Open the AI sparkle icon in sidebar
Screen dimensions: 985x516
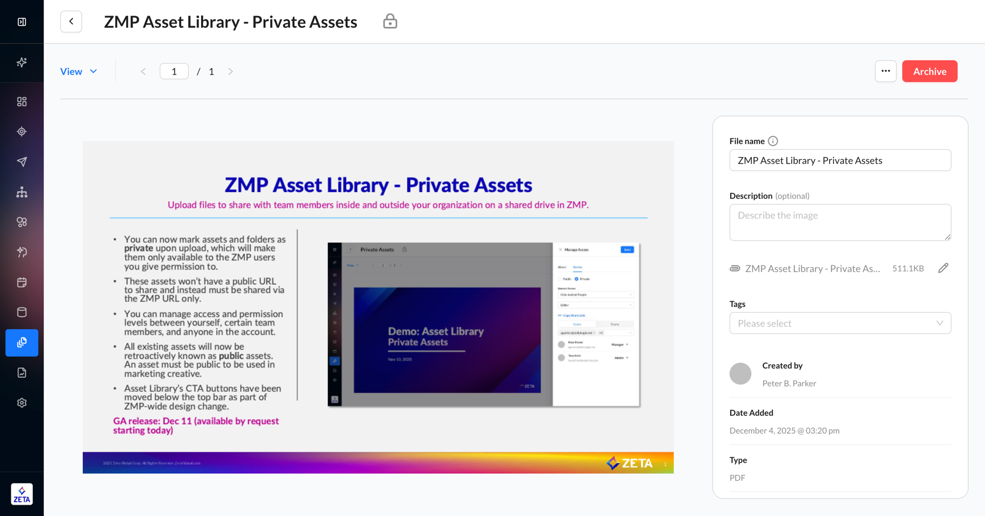point(22,63)
